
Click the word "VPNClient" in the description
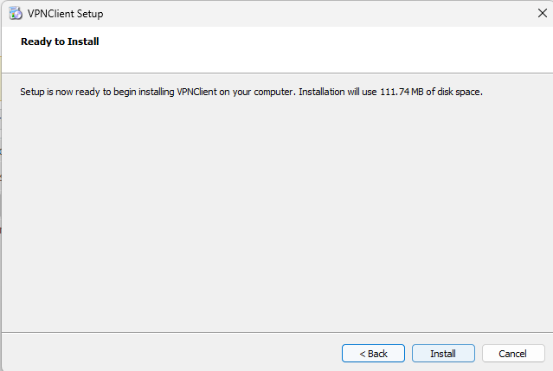[201, 91]
